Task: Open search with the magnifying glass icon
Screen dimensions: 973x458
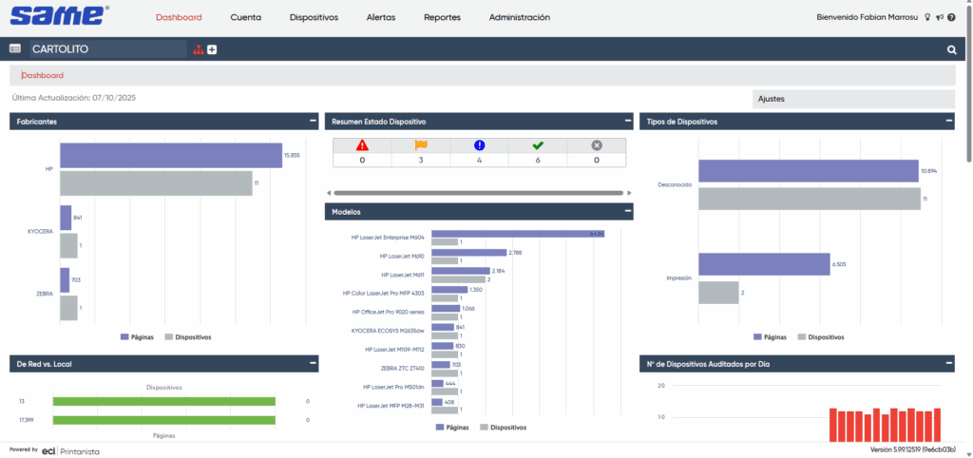Action: tap(951, 49)
